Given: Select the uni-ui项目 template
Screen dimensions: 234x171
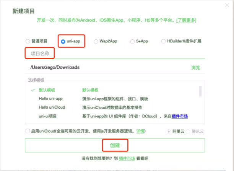Looking at the screenshot, I should (x=47, y=116).
